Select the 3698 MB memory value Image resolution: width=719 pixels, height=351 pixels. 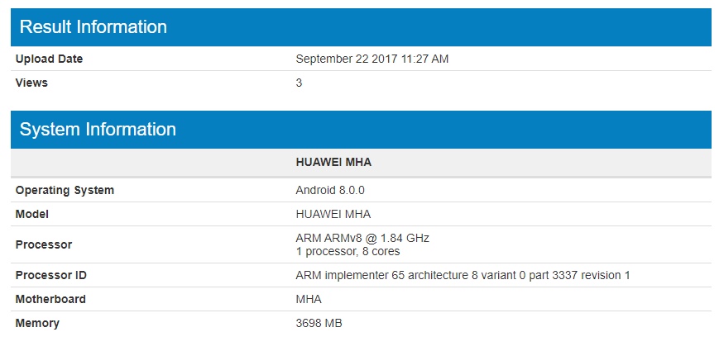click(x=319, y=323)
